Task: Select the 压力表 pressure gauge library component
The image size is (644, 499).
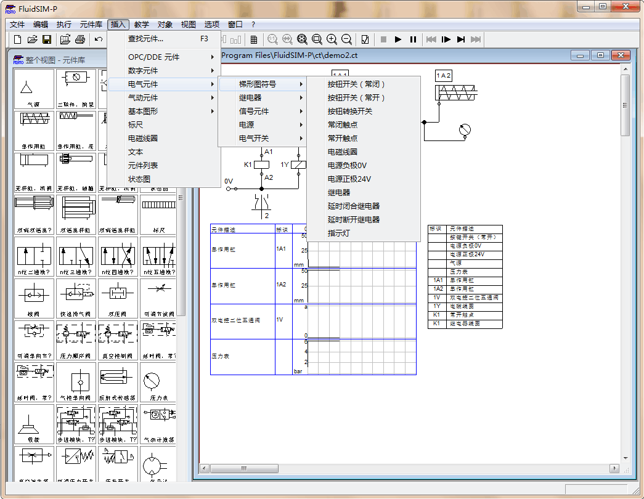Action: coord(158,382)
